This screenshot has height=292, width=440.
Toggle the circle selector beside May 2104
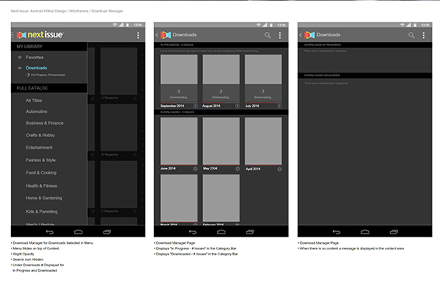(x=238, y=169)
